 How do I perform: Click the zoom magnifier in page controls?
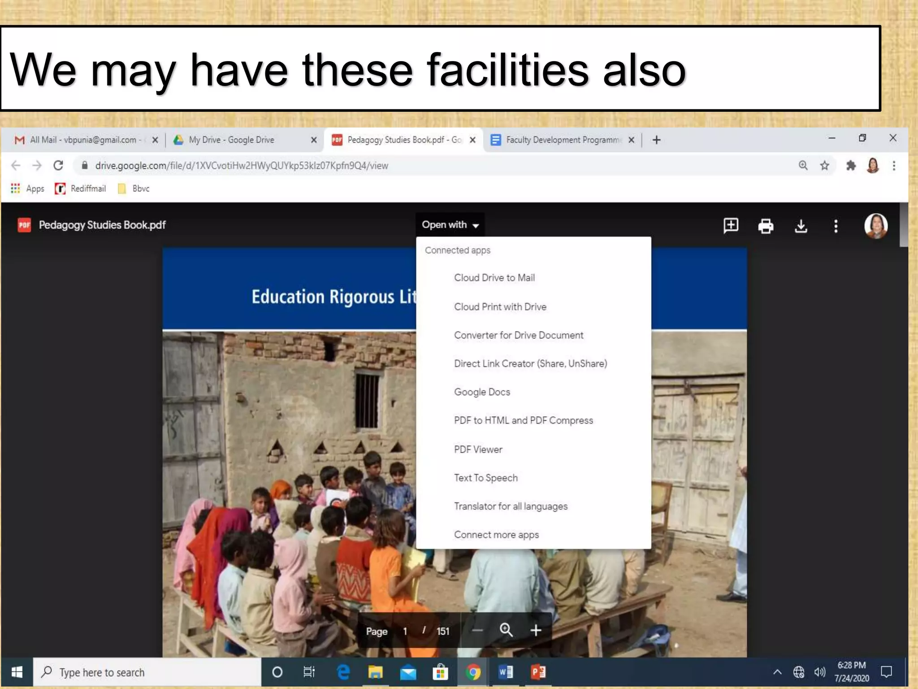tap(506, 630)
